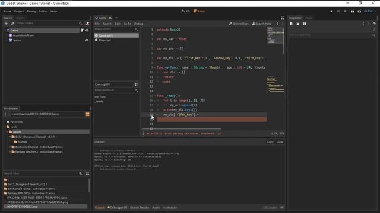Open the script editor Go To menu
Viewport: 380px width, 213px height.
coord(127,24)
